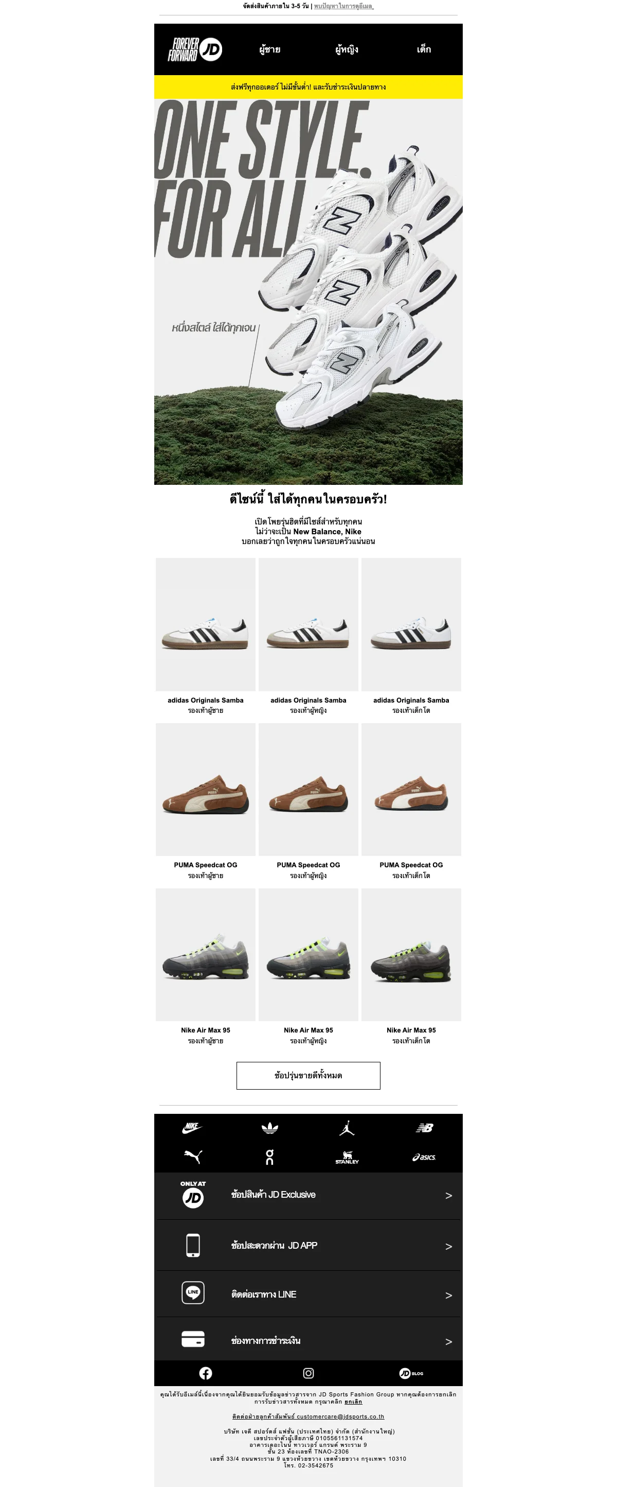617x1487 pixels.
Task: Open the ASICS brand logo
Action: pyautogui.click(x=424, y=1157)
